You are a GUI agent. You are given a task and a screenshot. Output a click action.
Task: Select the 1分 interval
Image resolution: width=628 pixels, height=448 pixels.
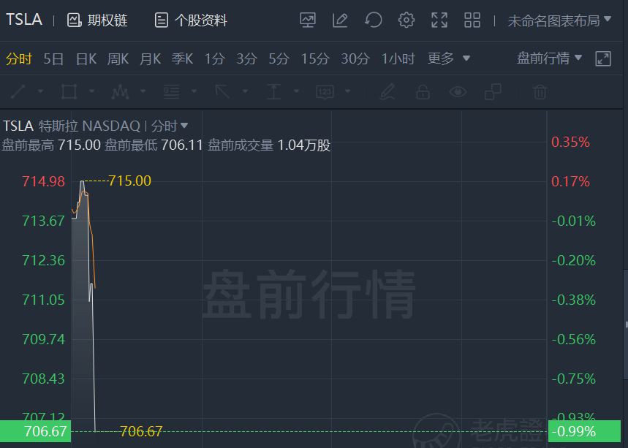[x=215, y=59]
